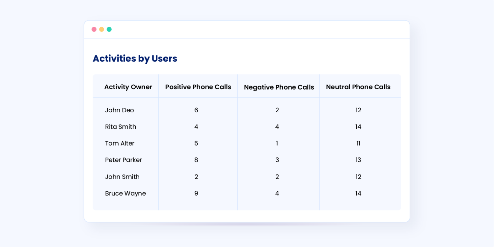Viewport: 494px width, 247px height.
Task: Click Tom Alter's neutral calls value 11
Action: [x=358, y=143]
